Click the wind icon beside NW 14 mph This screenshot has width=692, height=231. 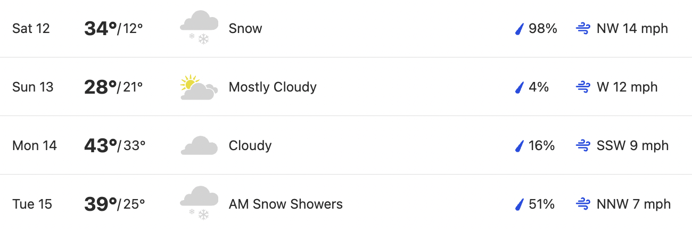coord(583,29)
